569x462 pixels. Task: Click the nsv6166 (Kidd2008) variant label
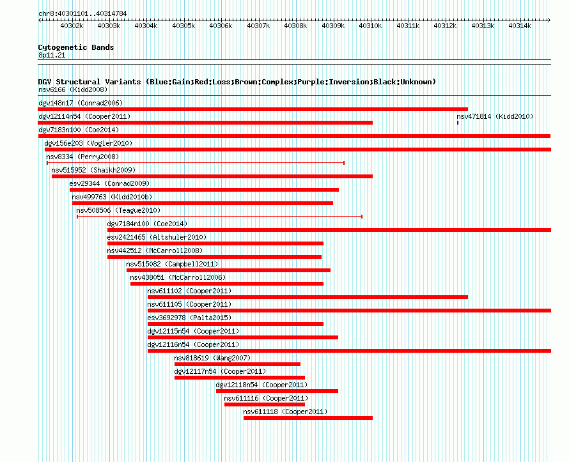(x=73, y=89)
